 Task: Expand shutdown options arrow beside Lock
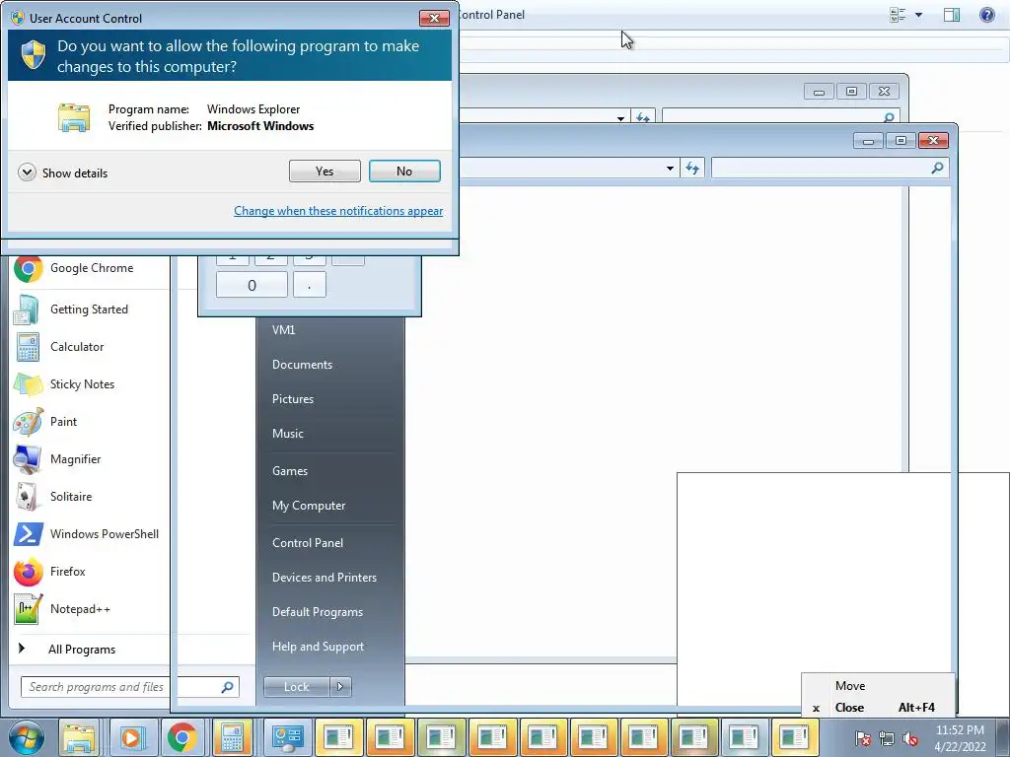click(x=340, y=687)
